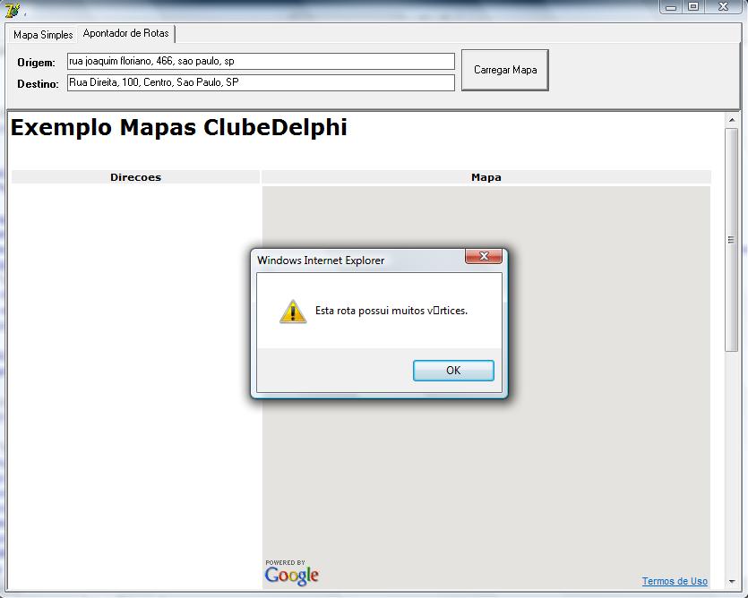Close the Windows Internet Explorer dialog

point(483,257)
